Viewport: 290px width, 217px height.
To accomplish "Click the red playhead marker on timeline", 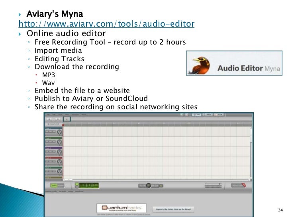I will pyautogui.click(x=63, y=125).
